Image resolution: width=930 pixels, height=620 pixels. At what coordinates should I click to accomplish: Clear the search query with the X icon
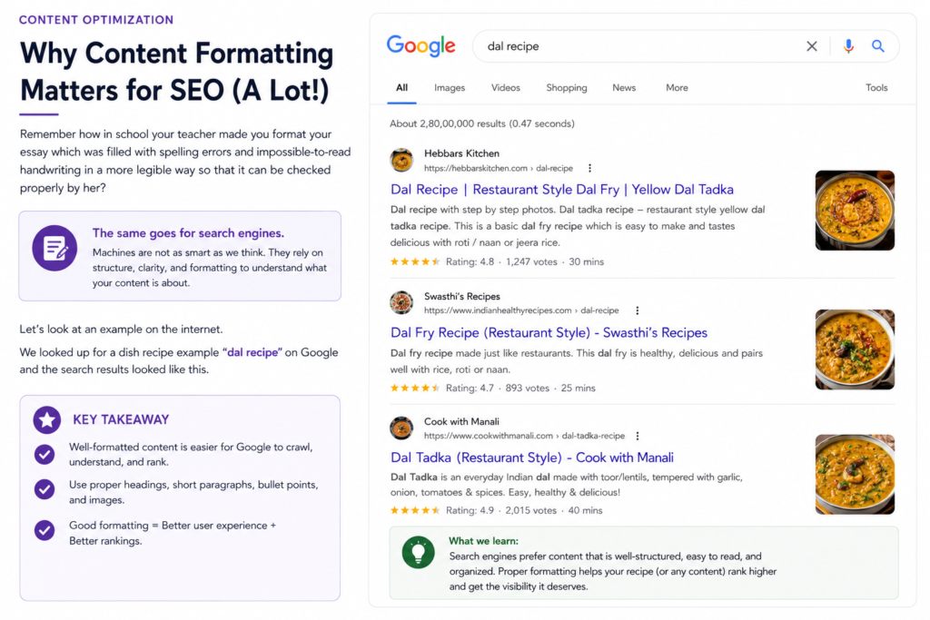click(811, 46)
